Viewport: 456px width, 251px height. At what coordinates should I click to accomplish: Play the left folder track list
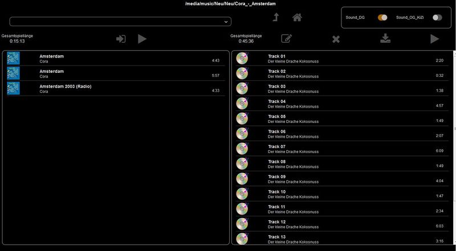pyautogui.click(x=142, y=39)
